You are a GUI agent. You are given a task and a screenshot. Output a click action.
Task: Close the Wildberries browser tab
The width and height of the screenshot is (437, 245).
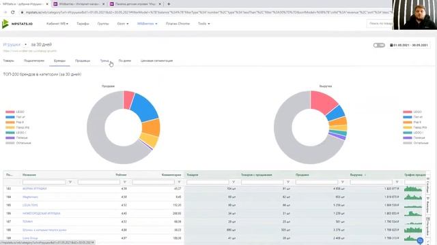(103, 4)
